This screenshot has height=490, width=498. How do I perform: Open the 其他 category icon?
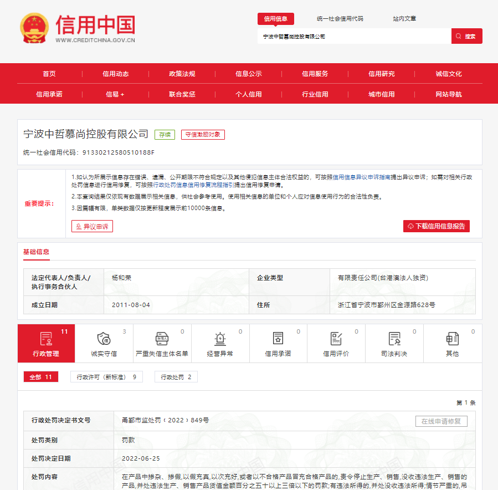452,339
